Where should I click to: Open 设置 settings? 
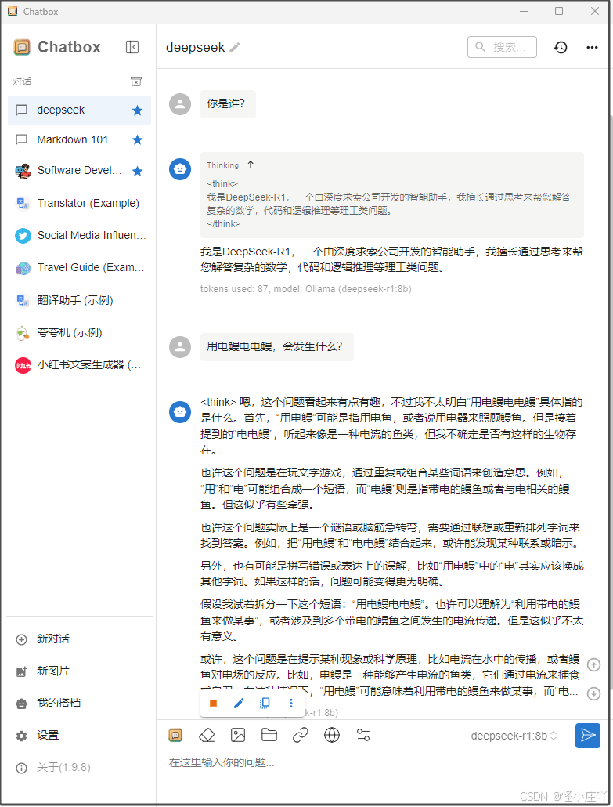[x=79, y=736]
